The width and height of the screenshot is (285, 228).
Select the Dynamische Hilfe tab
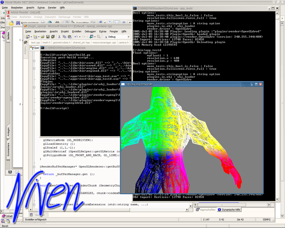(x=229, y=210)
